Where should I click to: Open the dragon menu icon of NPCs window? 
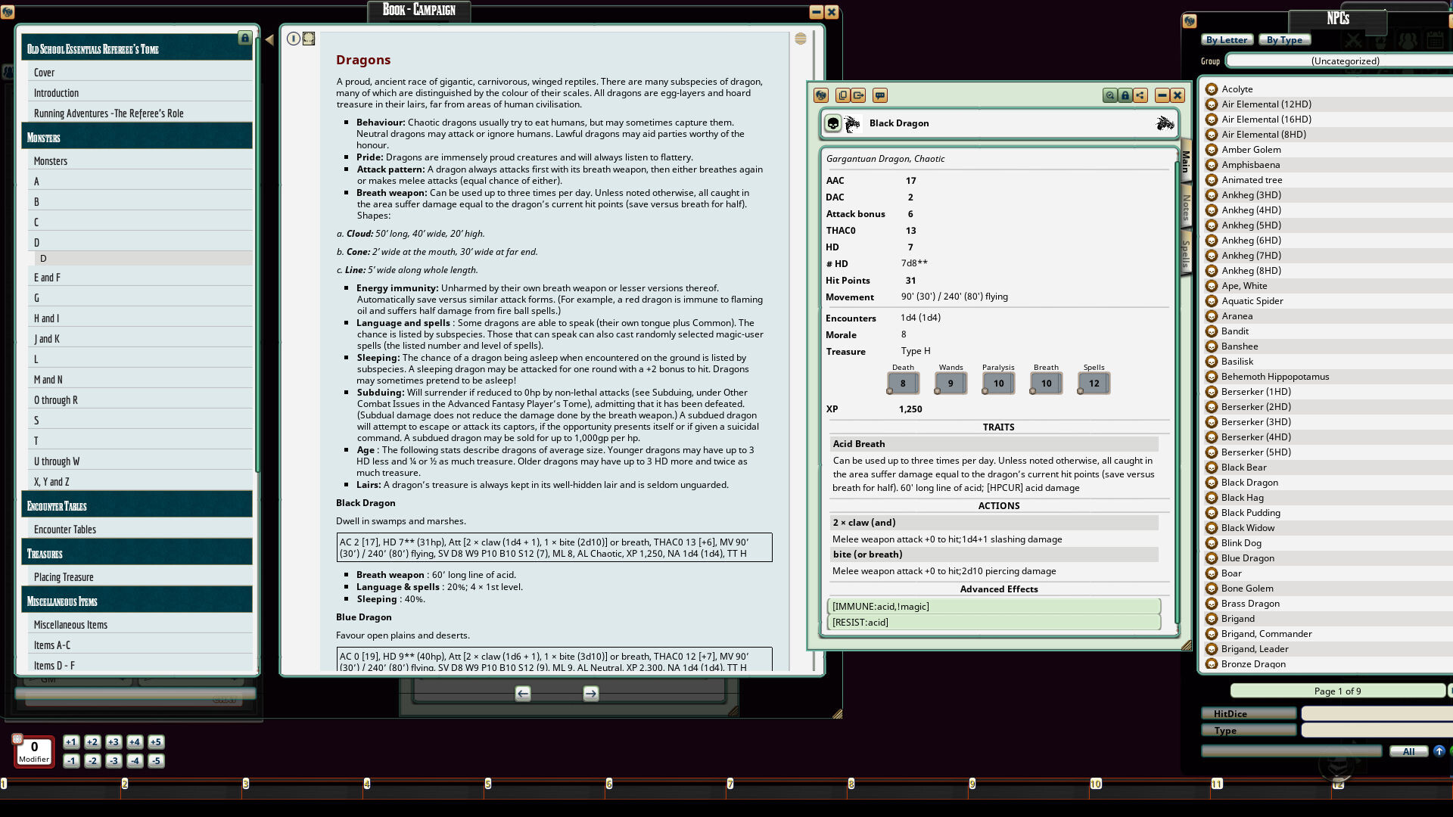coord(1190,21)
